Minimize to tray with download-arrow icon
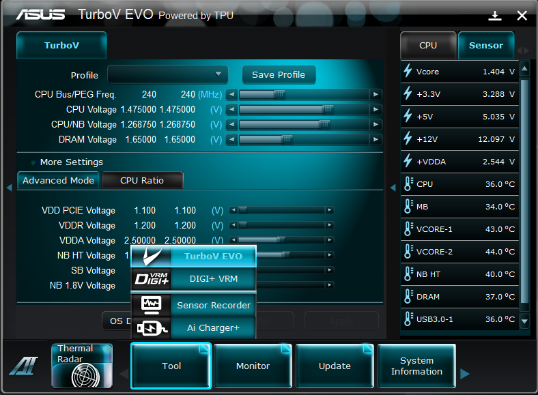The width and height of the screenshot is (538, 395). [x=495, y=16]
